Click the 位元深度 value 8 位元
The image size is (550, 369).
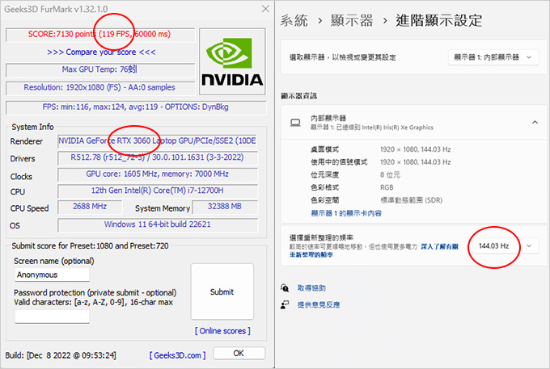pos(390,174)
